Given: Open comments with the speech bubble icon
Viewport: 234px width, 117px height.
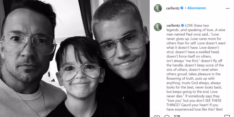Looking at the screenshot, I should (x=167, y=116).
